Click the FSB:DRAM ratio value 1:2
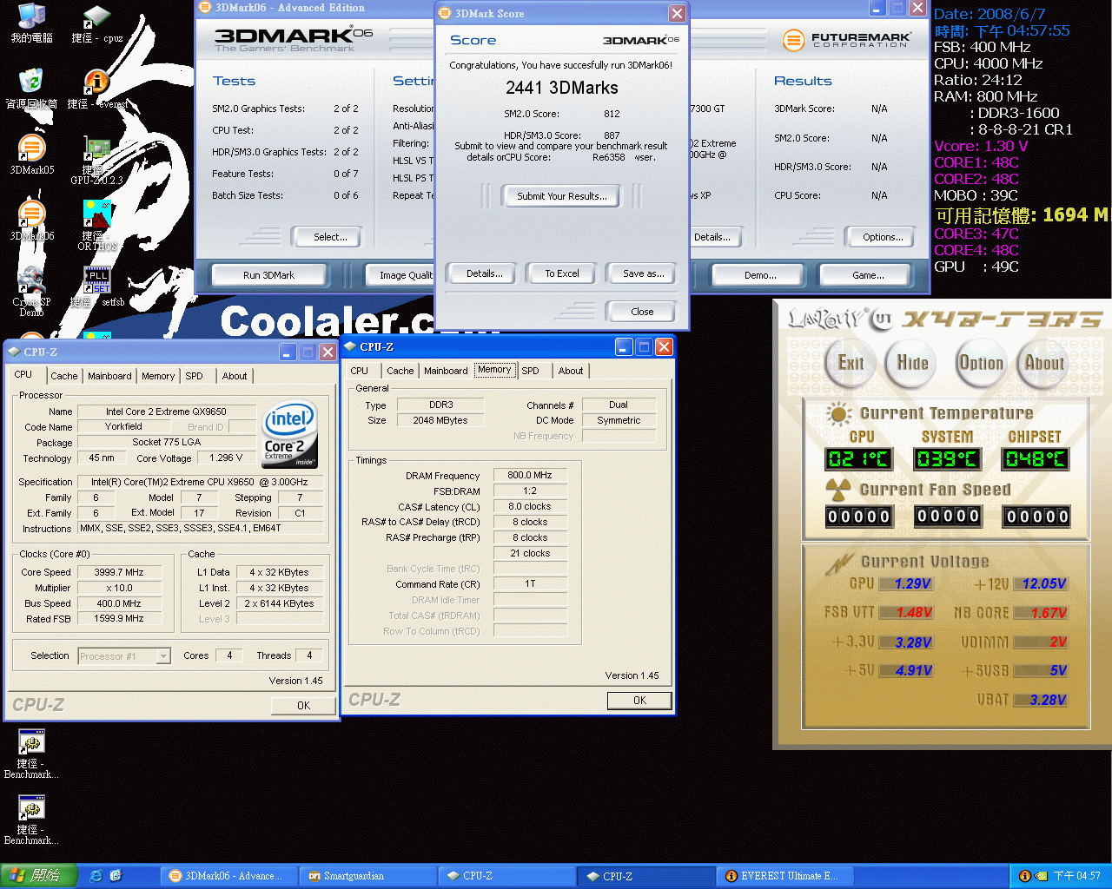 tap(530, 491)
